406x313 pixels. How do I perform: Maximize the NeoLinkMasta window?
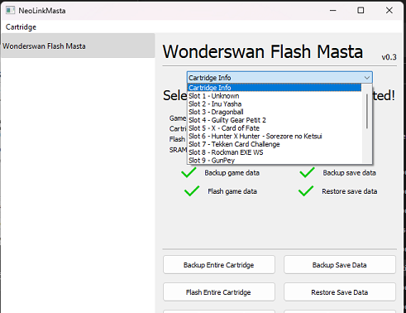361,11
